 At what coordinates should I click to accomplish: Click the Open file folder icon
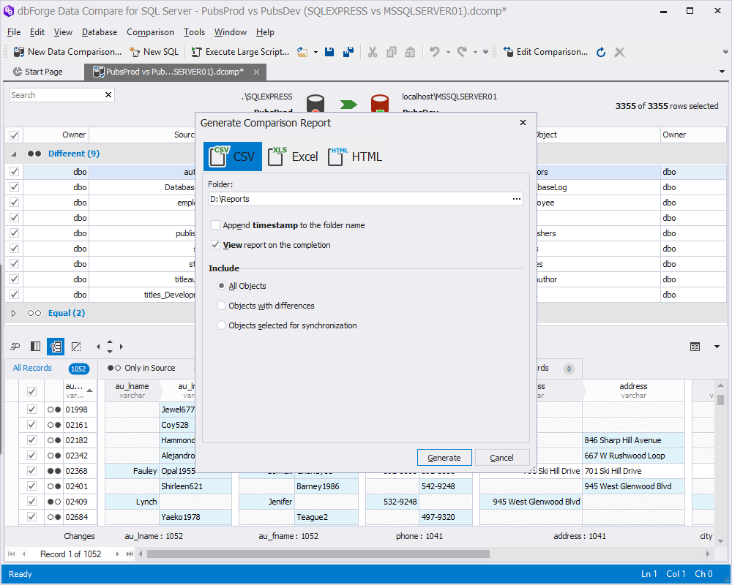tap(302, 52)
